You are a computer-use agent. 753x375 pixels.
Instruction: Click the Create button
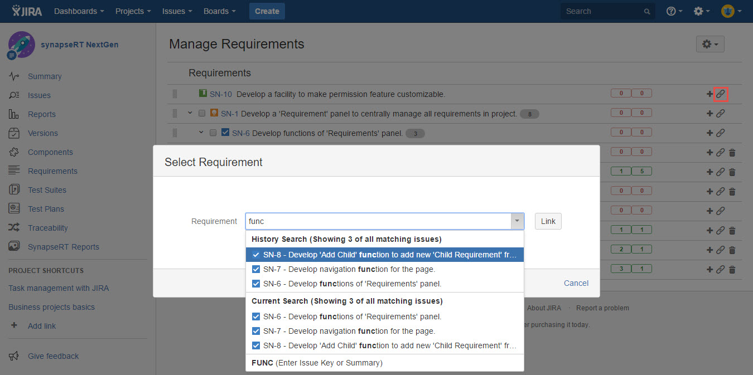coord(267,11)
